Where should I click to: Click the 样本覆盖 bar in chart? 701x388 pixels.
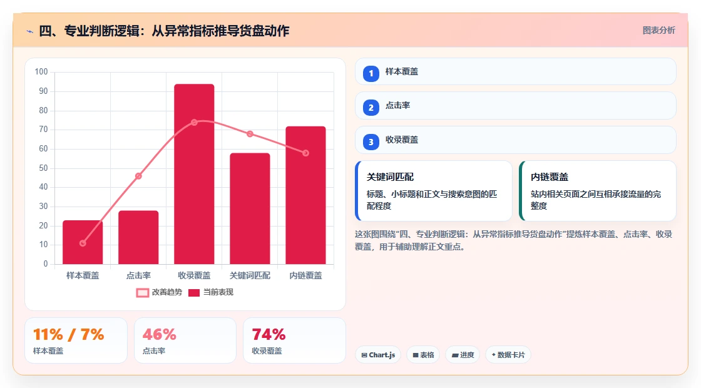coord(83,242)
